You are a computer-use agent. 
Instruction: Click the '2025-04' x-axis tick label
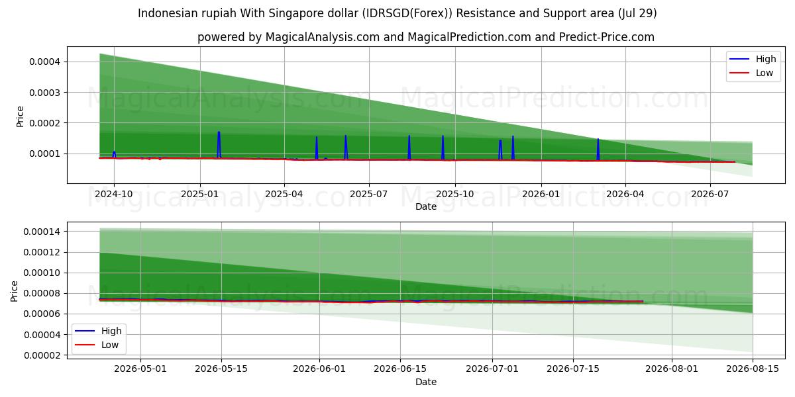coord(284,194)
